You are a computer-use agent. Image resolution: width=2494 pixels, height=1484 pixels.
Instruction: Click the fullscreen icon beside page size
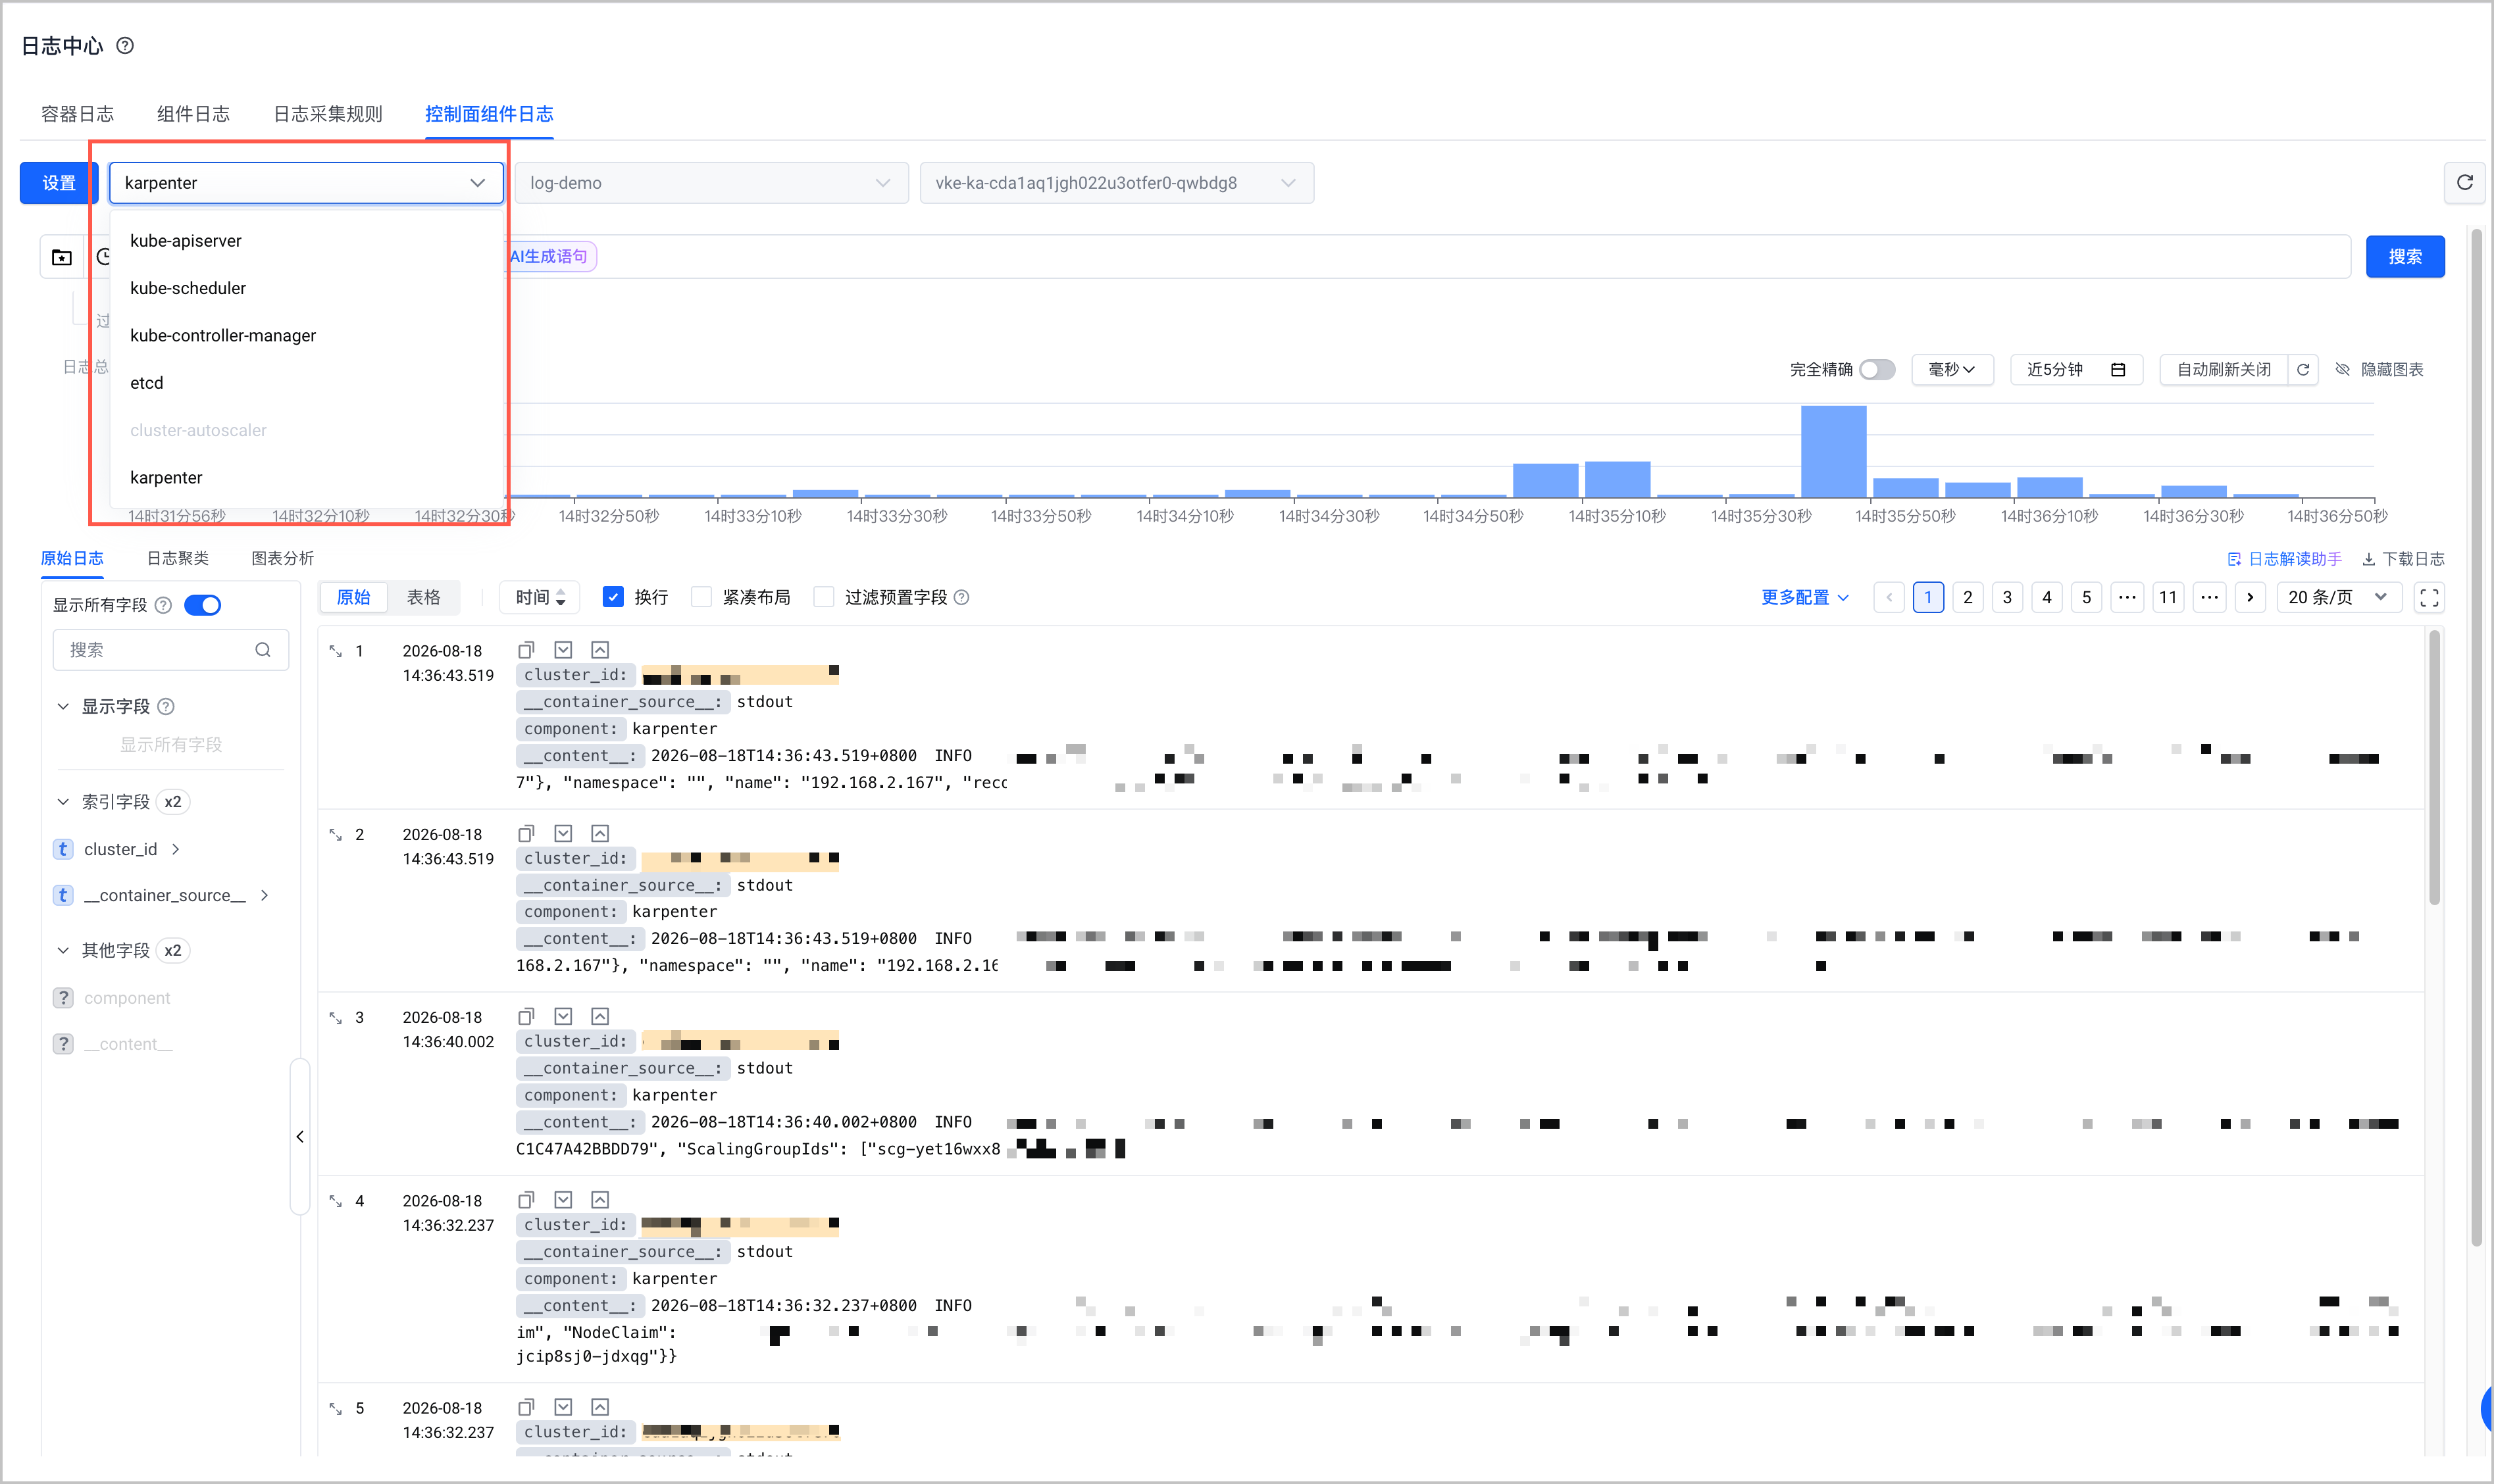point(2429,597)
